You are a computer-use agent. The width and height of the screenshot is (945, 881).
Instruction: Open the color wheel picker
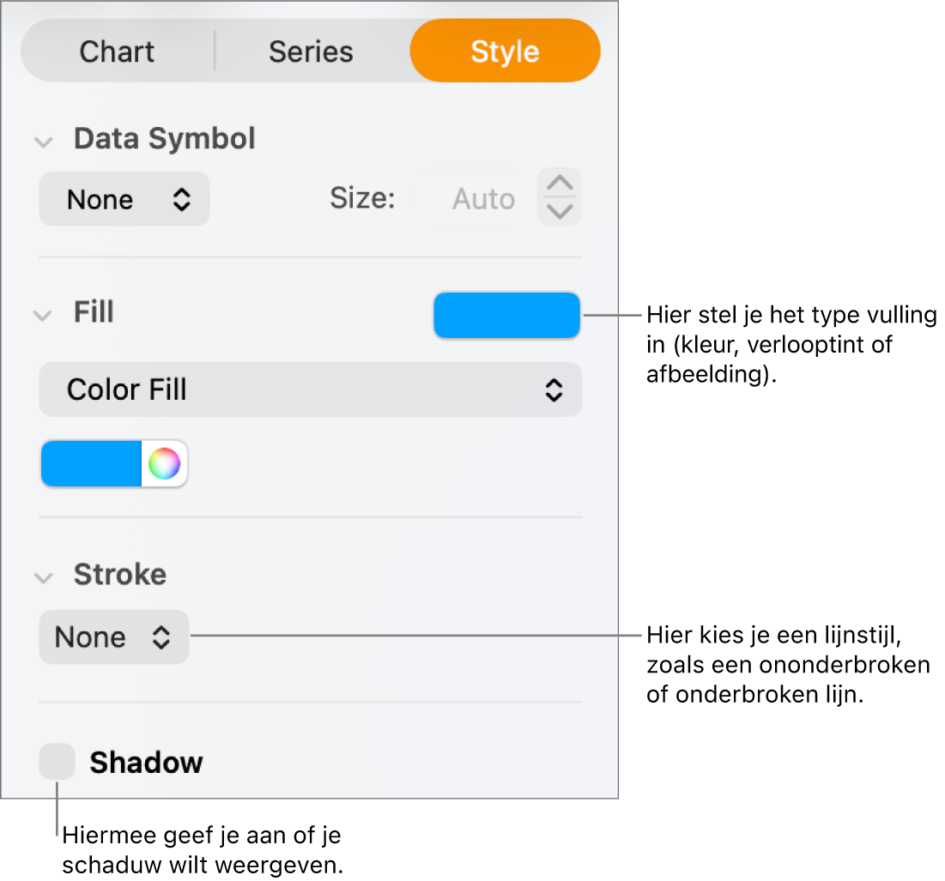pyautogui.click(x=164, y=464)
